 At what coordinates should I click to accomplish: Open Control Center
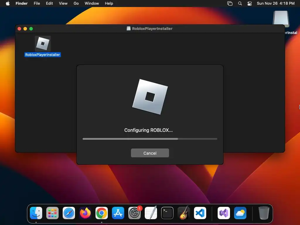click(250, 4)
